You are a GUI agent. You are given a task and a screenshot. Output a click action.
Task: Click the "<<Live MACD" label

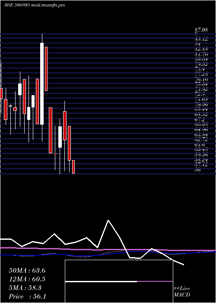click(x=182, y=292)
